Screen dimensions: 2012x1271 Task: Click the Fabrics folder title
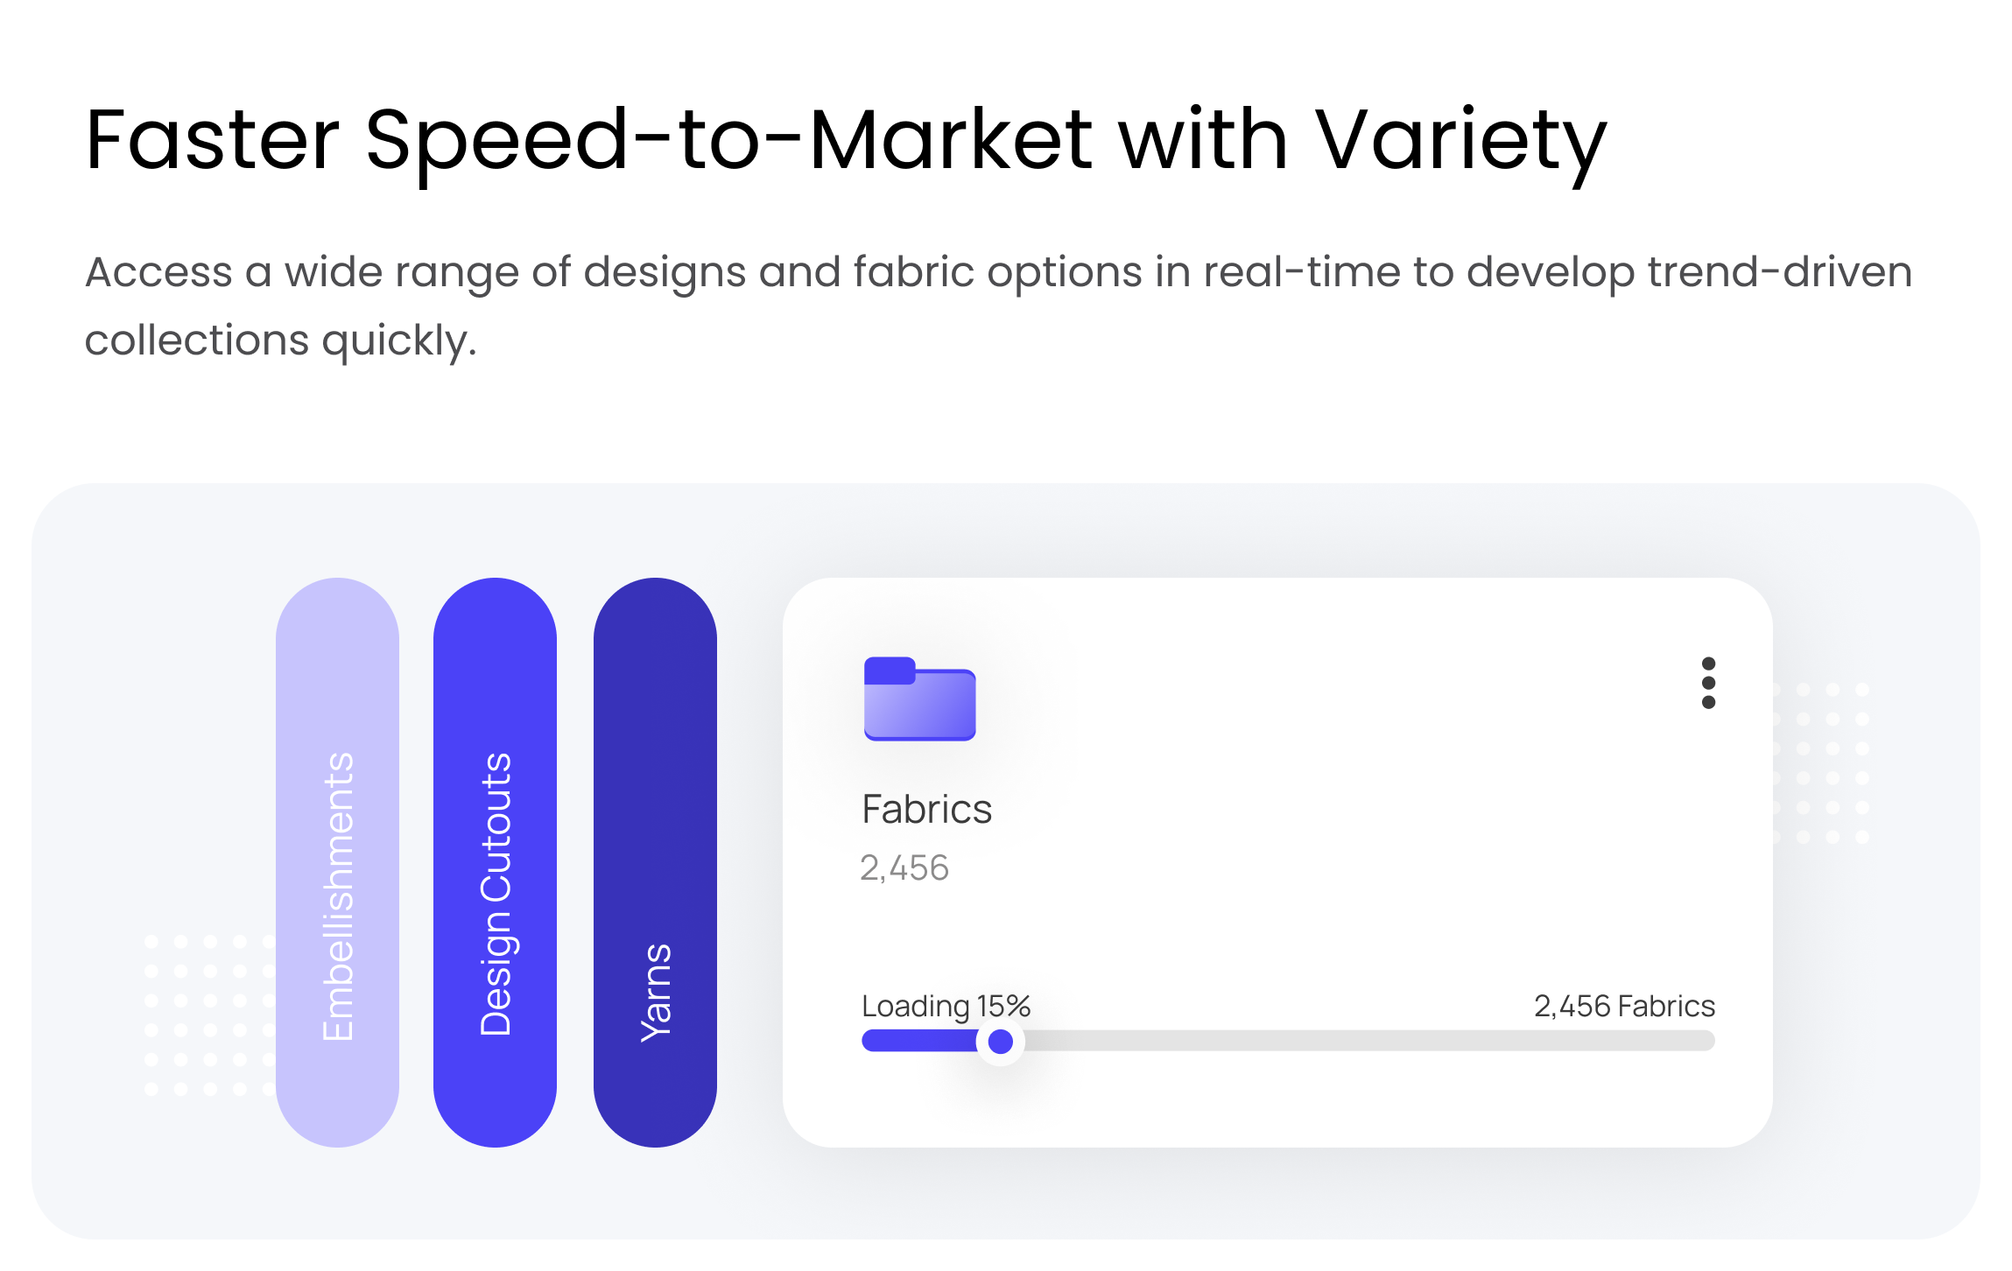[x=926, y=810]
